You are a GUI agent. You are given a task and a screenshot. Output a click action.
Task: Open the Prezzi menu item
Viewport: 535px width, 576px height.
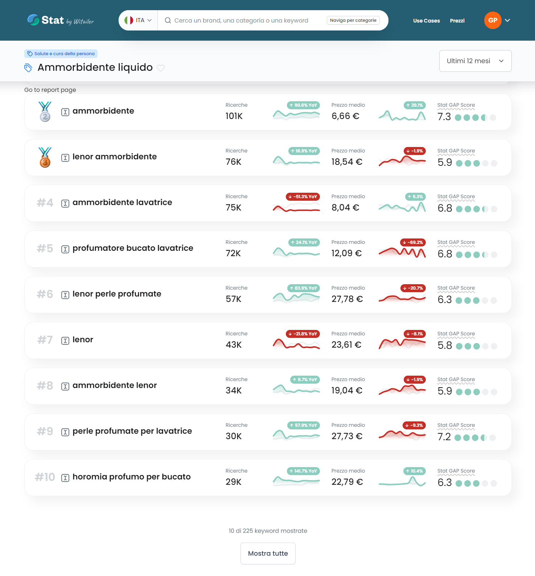click(x=457, y=21)
